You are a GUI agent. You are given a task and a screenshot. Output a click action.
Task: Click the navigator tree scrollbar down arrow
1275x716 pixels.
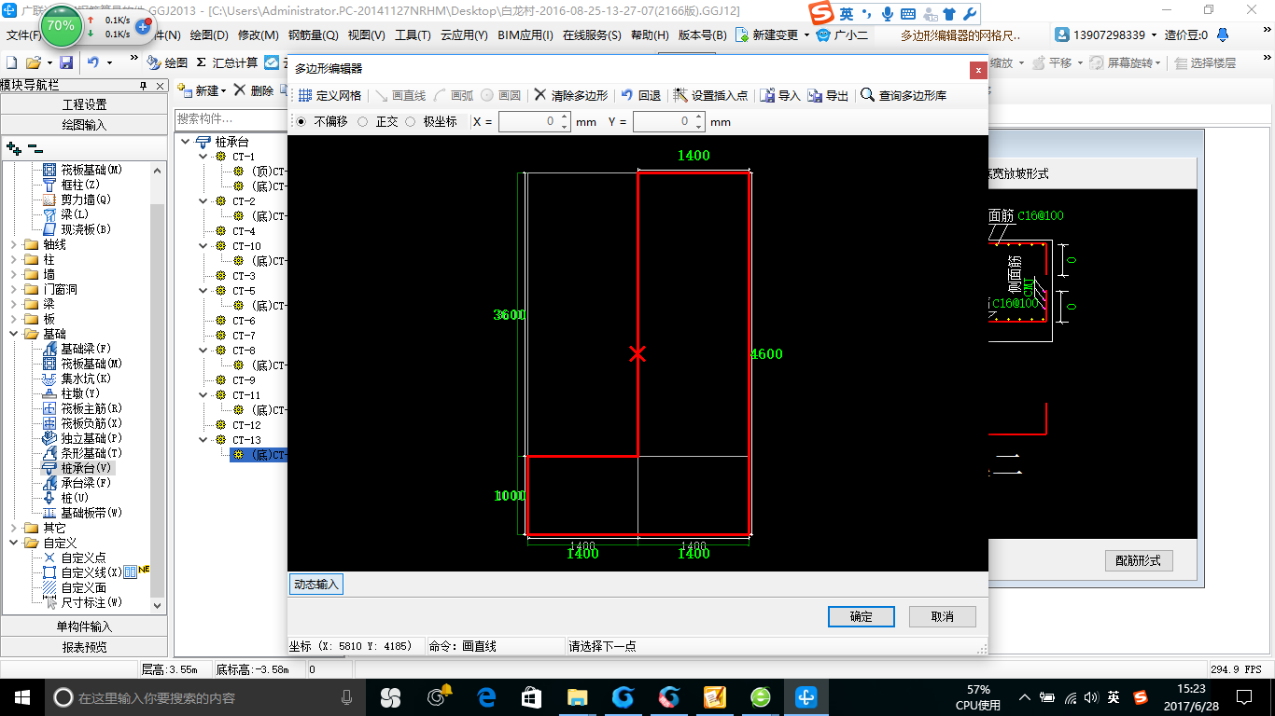tap(159, 607)
